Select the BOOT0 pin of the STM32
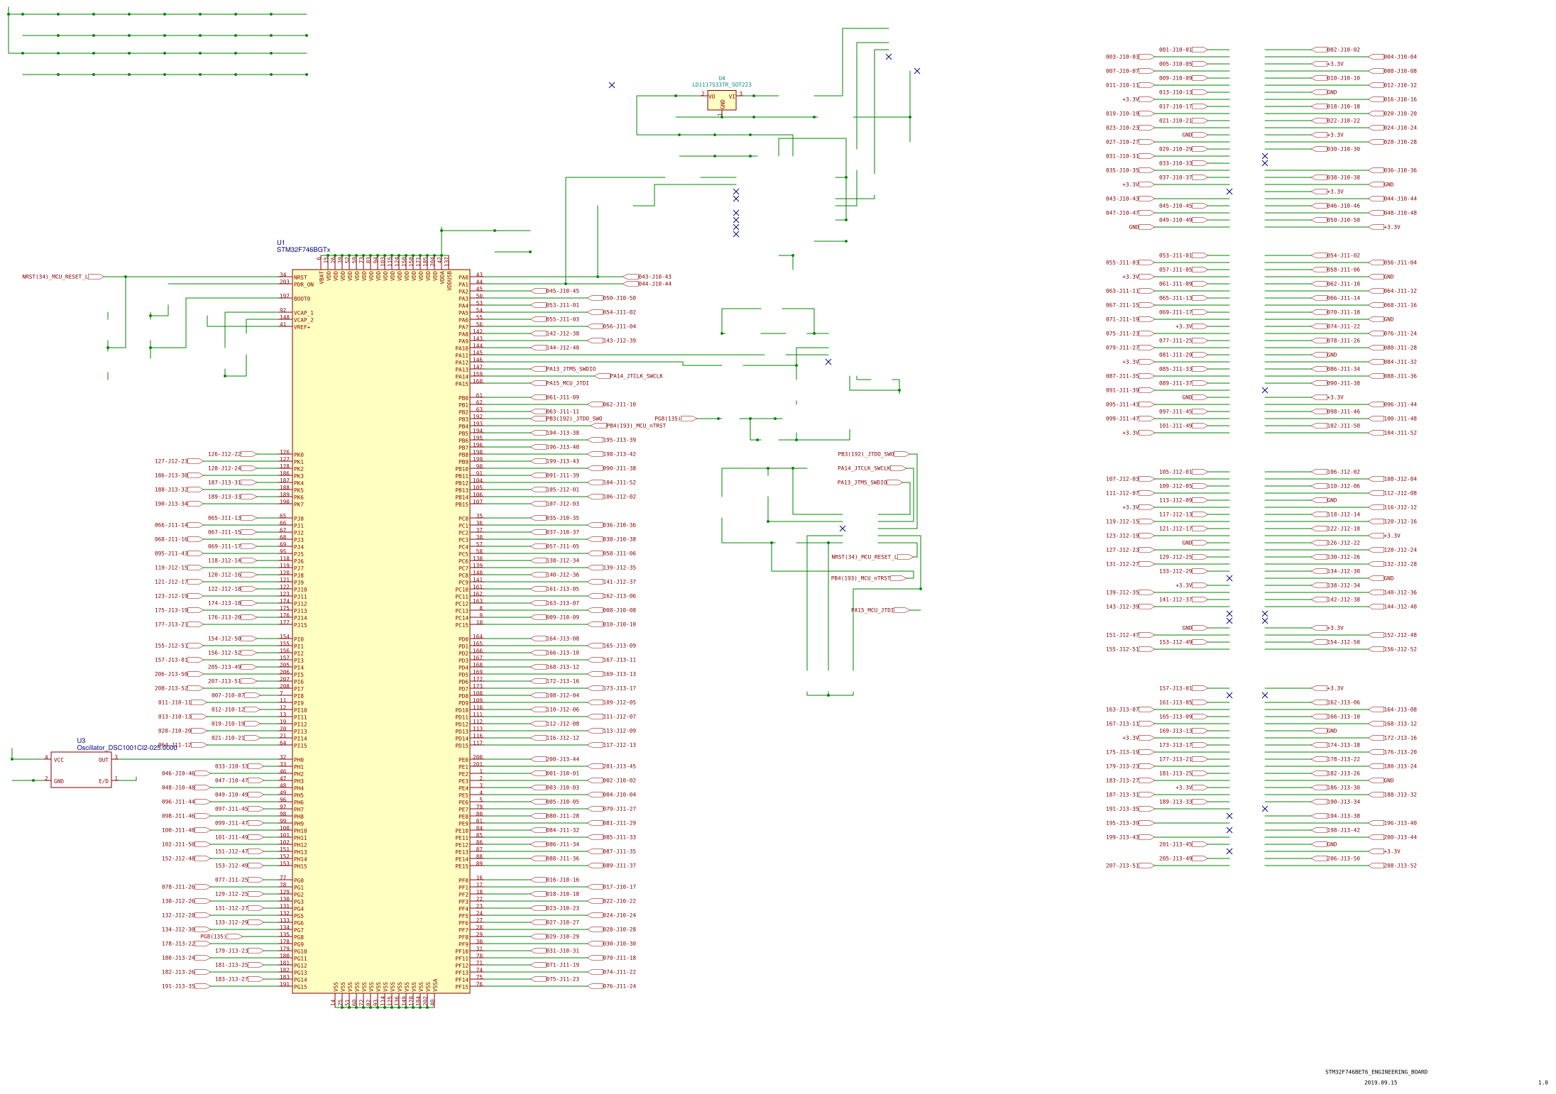Image resolution: width=1556 pixels, height=1094 pixels. point(302,299)
